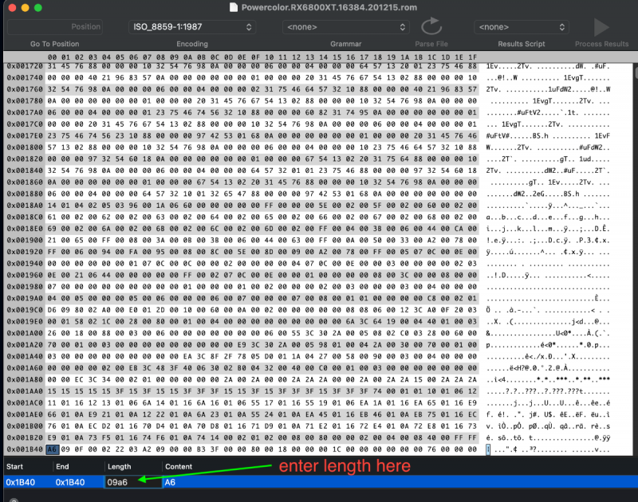The height and width of the screenshot is (502, 638).
Task: Open the Grammar <none> dropdown
Action: pos(346,27)
